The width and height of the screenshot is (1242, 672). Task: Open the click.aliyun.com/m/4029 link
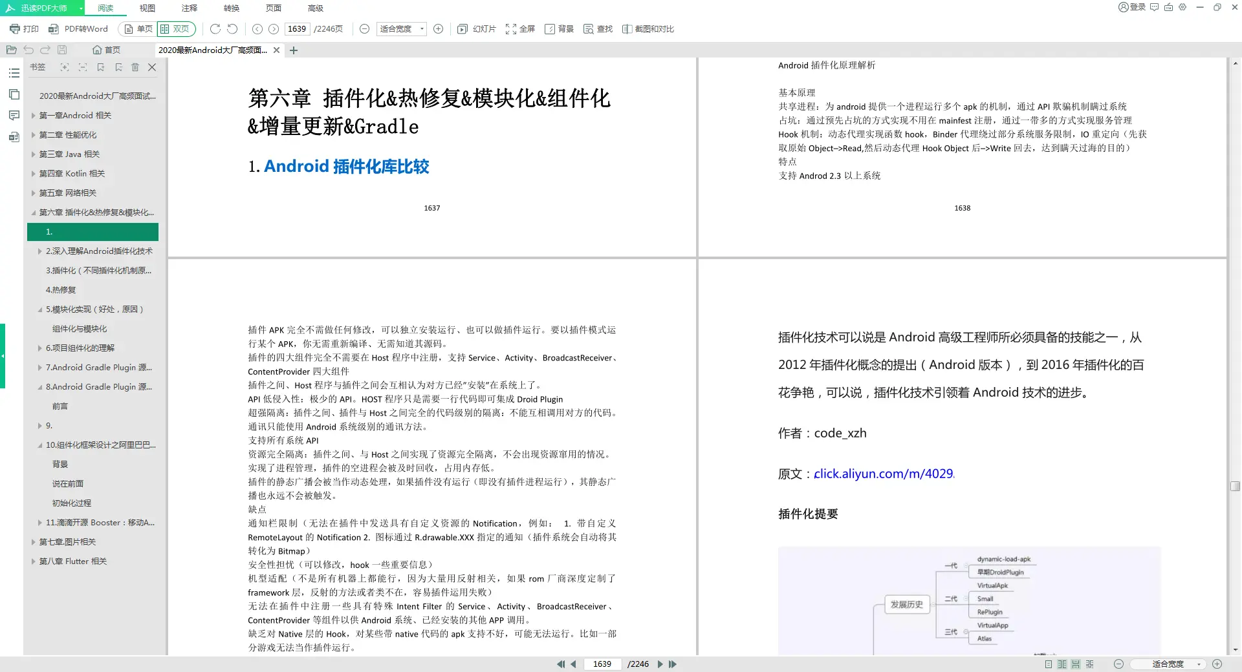coord(882,474)
